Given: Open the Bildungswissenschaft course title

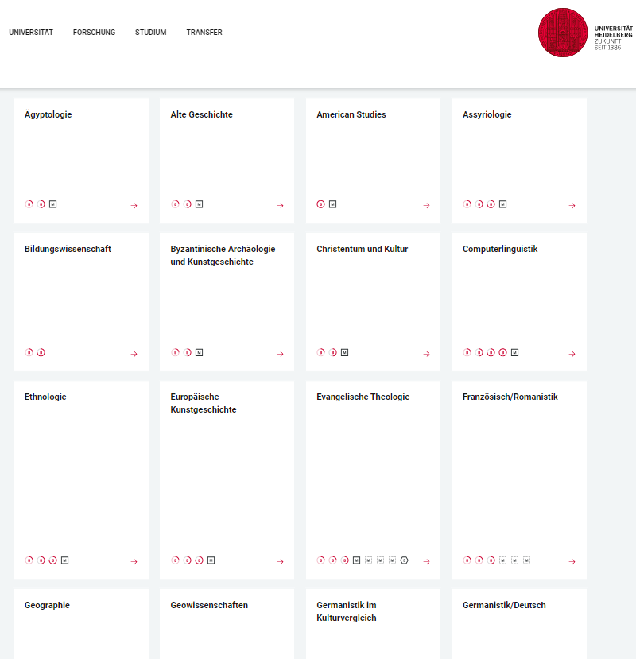Looking at the screenshot, I should click(x=68, y=250).
